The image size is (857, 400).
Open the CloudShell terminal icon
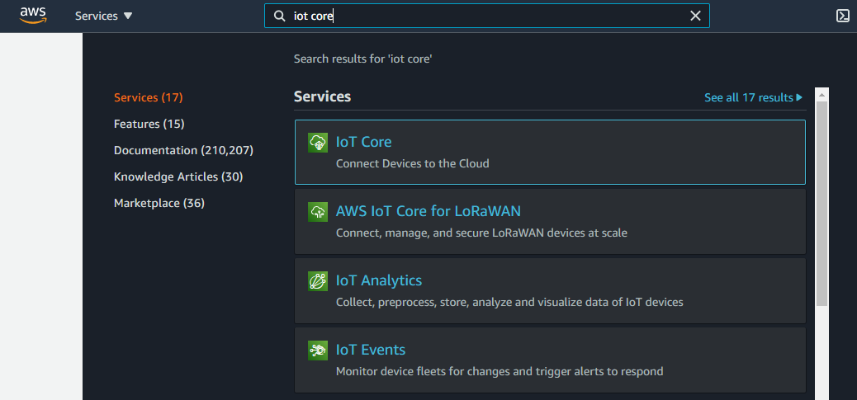[x=843, y=16]
